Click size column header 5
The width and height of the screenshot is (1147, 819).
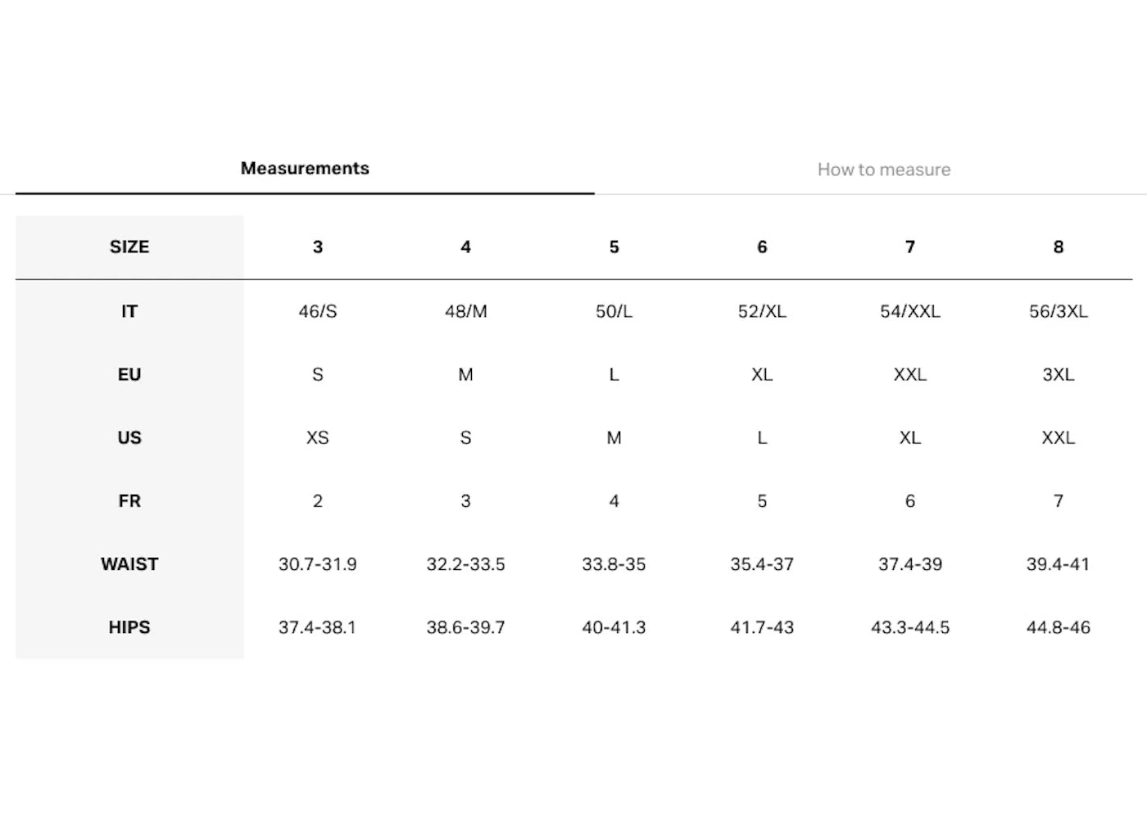(614, 247)
